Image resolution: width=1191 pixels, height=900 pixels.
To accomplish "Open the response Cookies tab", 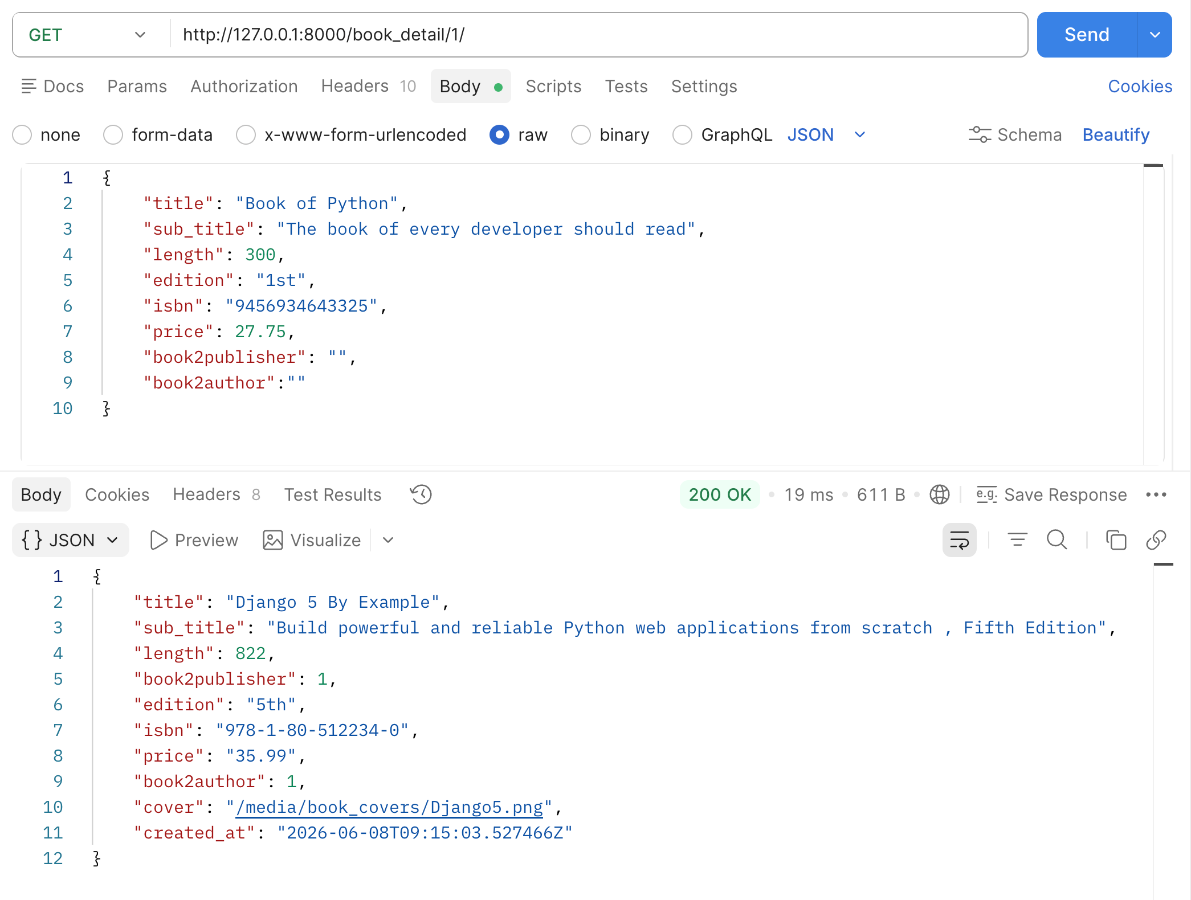I will click(117, 494).
